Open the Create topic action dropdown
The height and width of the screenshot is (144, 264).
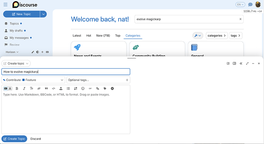click(16, 63)
